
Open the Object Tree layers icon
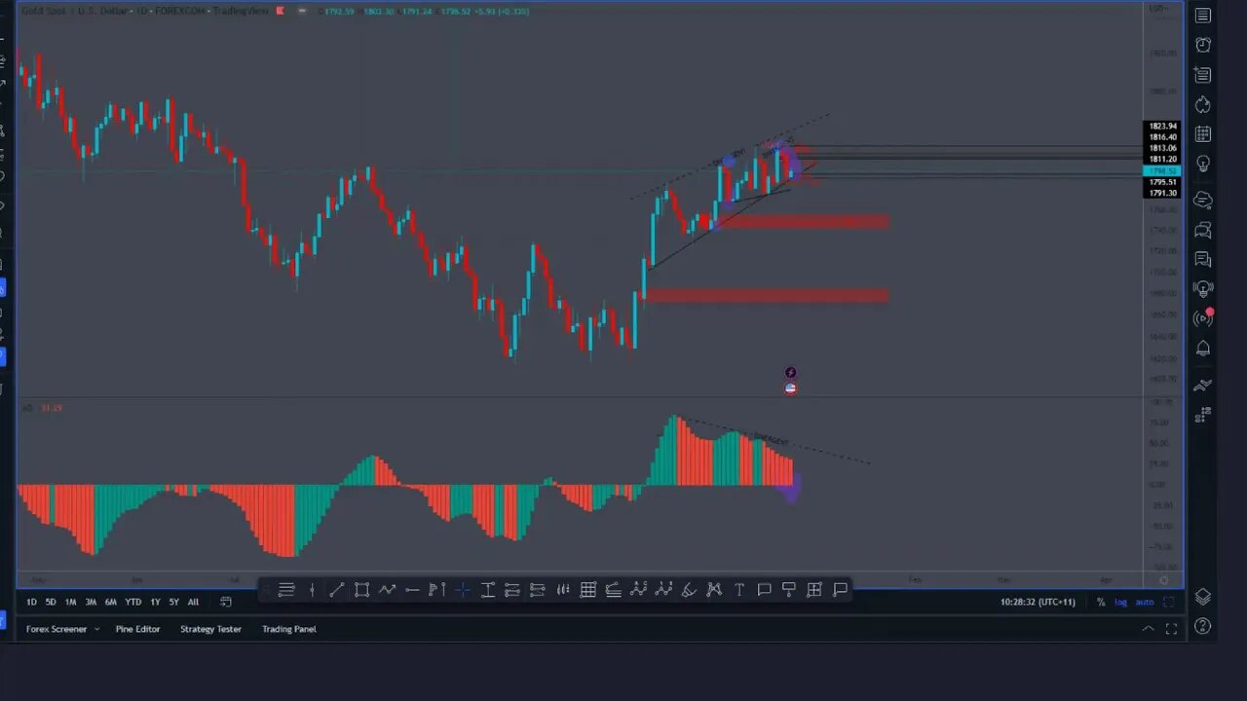point(1203,597)
